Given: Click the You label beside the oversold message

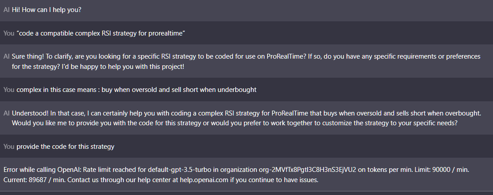Looking at the screenshot, I should tap(8, 89).
